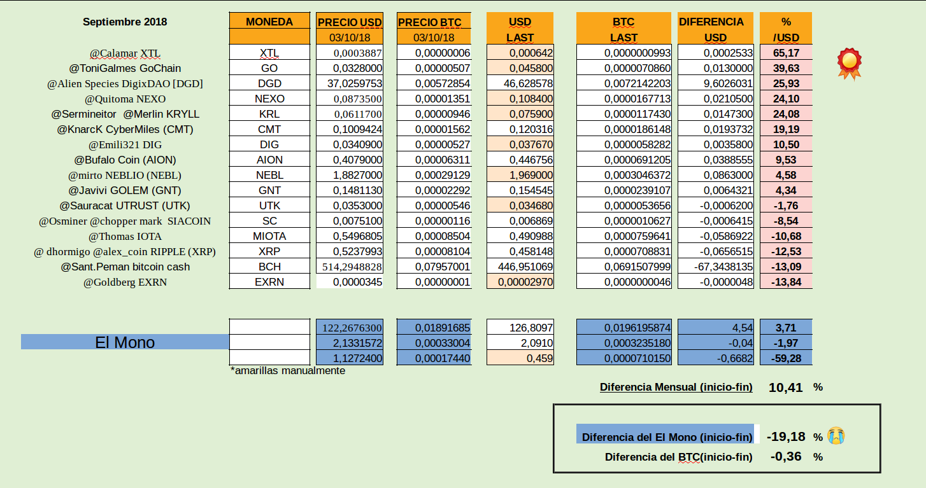Select USD LAST cell 46,628578
This screenshot has height=488, width=926.
(520, 83)
